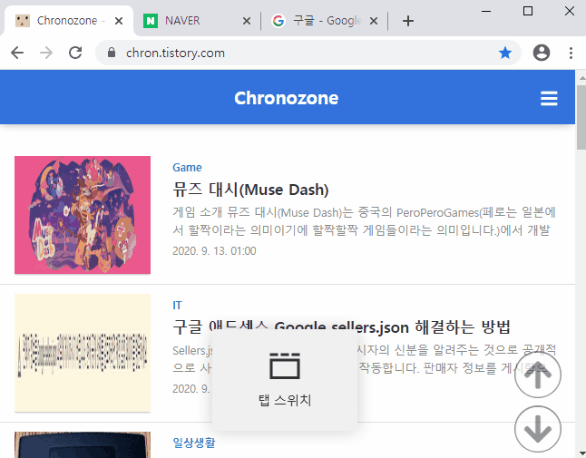This screenshot has width=586, height=458.
Task: Select the Chronozone tab
Action: (x=68, y=21)
